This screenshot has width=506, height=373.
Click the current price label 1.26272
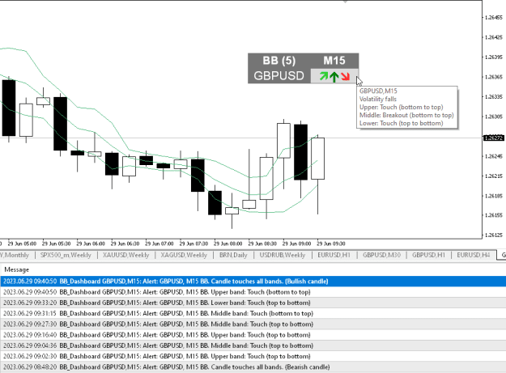coord(493,138)
